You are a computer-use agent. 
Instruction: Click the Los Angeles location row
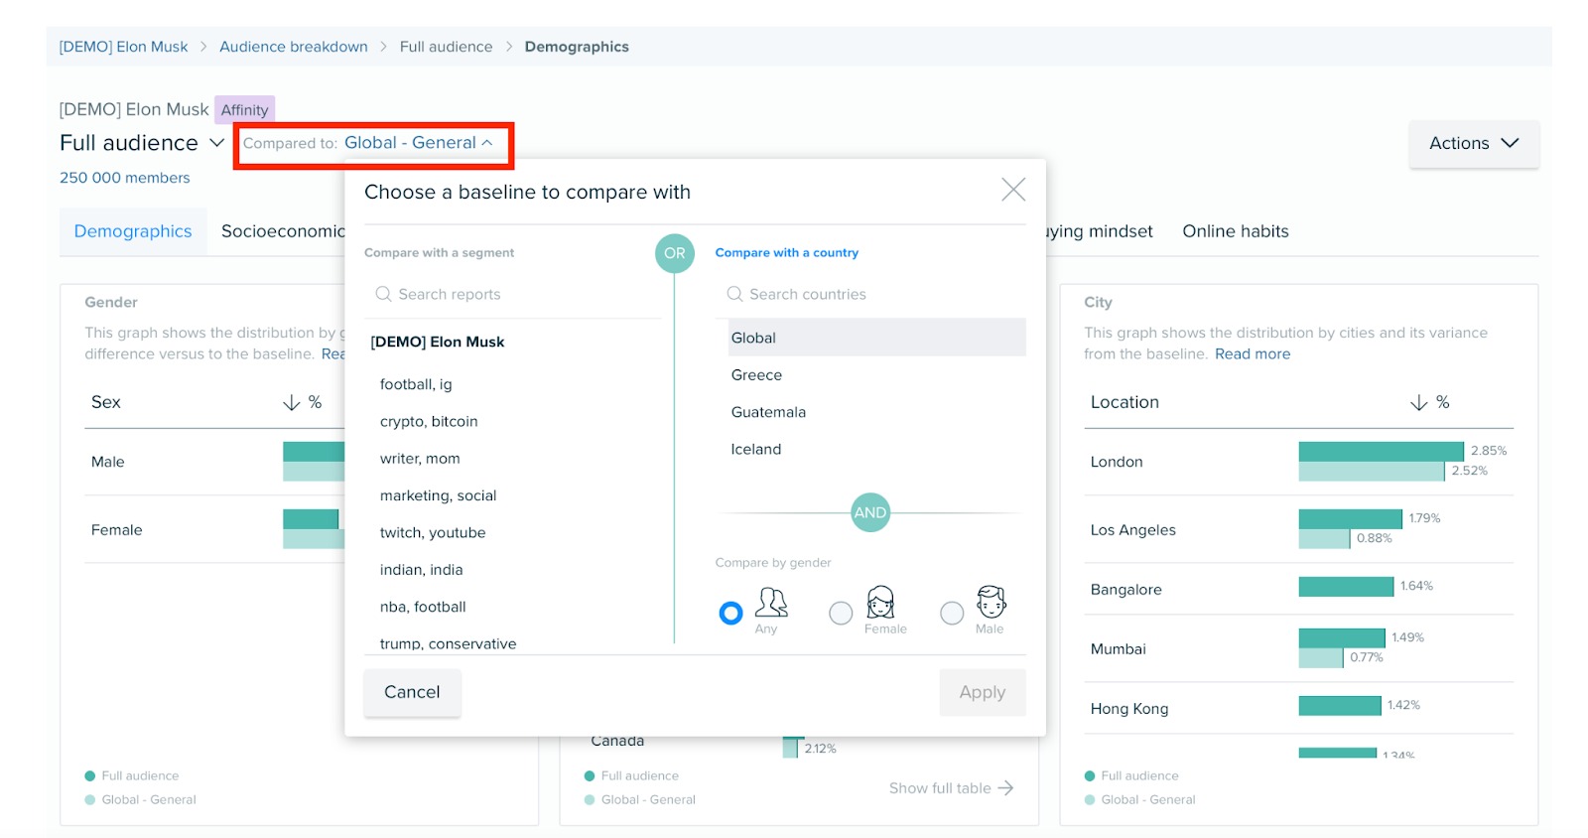(x=1298, y=529)
